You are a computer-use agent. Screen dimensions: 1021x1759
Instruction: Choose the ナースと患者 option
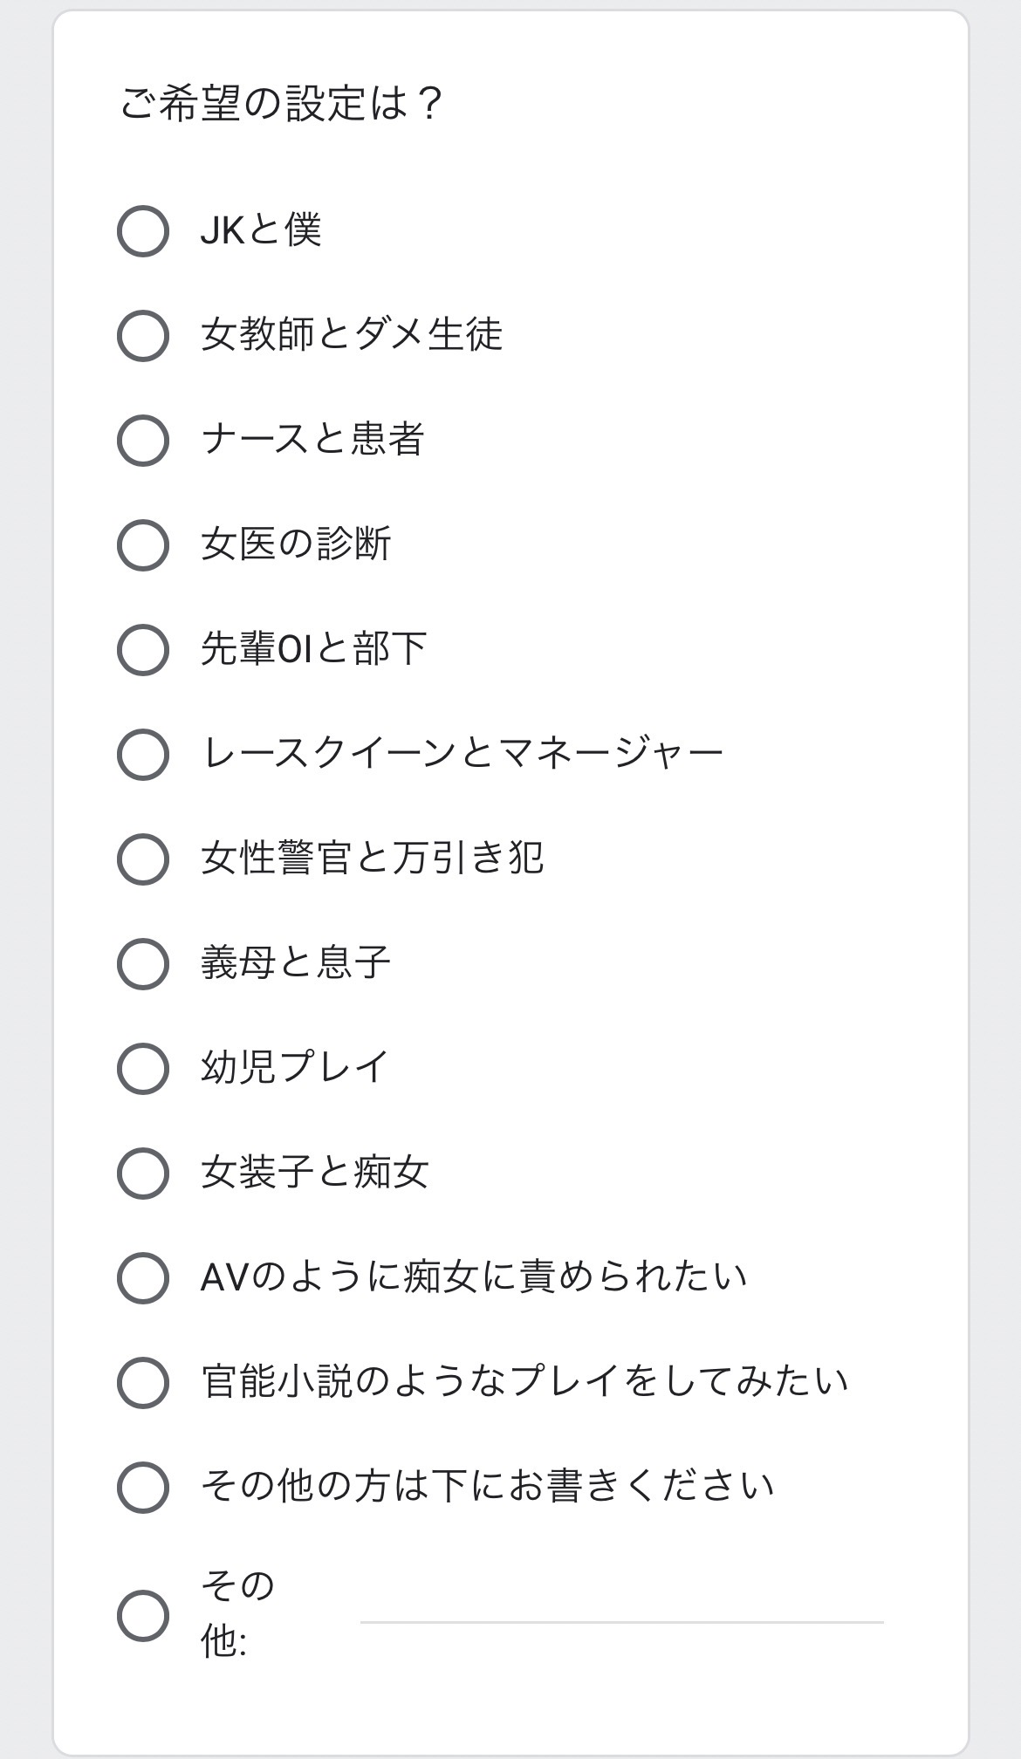[143, 441]
